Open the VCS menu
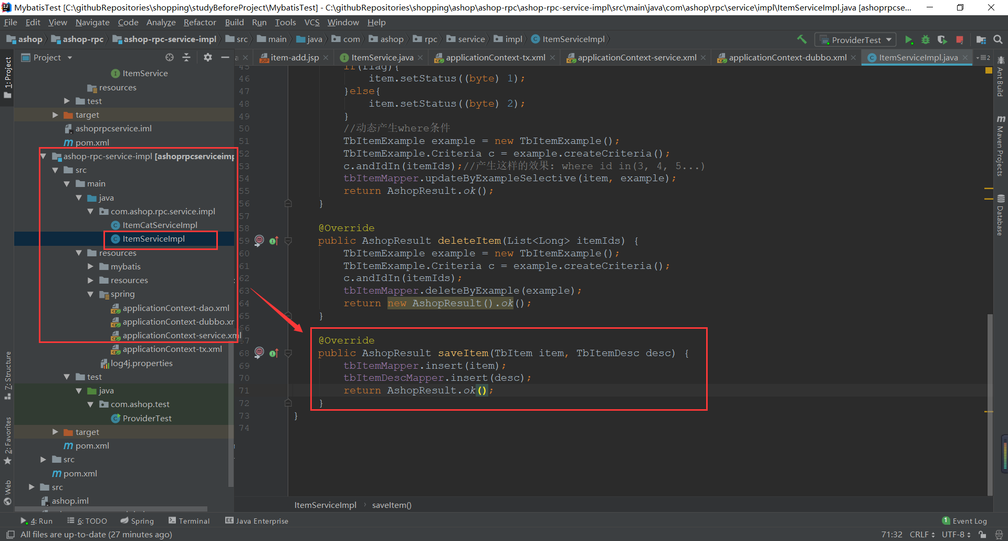1008x541 pixels. pos(312,22)
